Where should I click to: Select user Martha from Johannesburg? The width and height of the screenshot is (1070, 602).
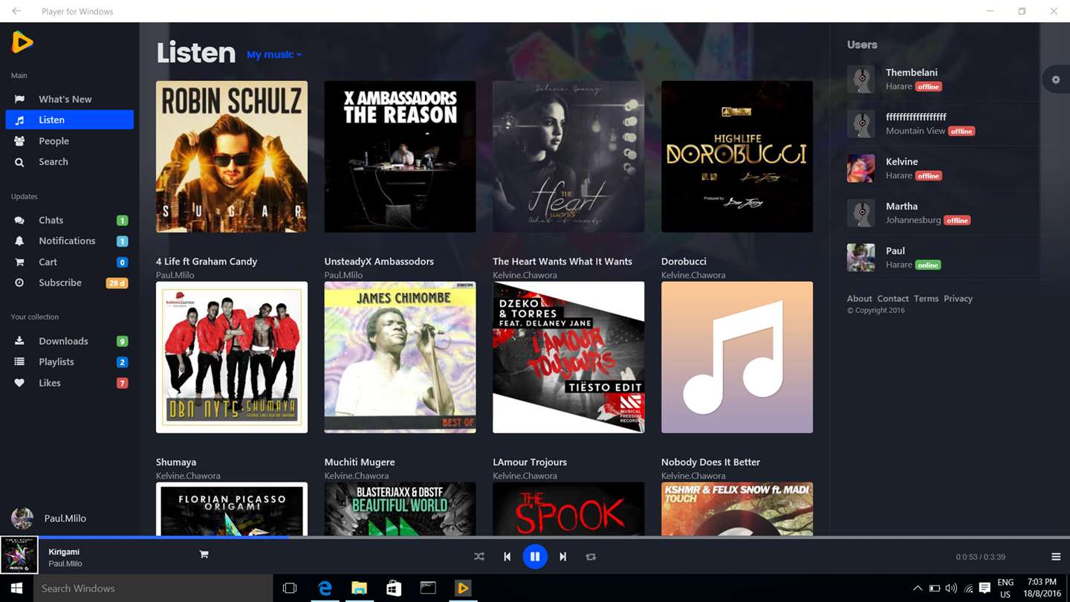[x=901, y=206]
